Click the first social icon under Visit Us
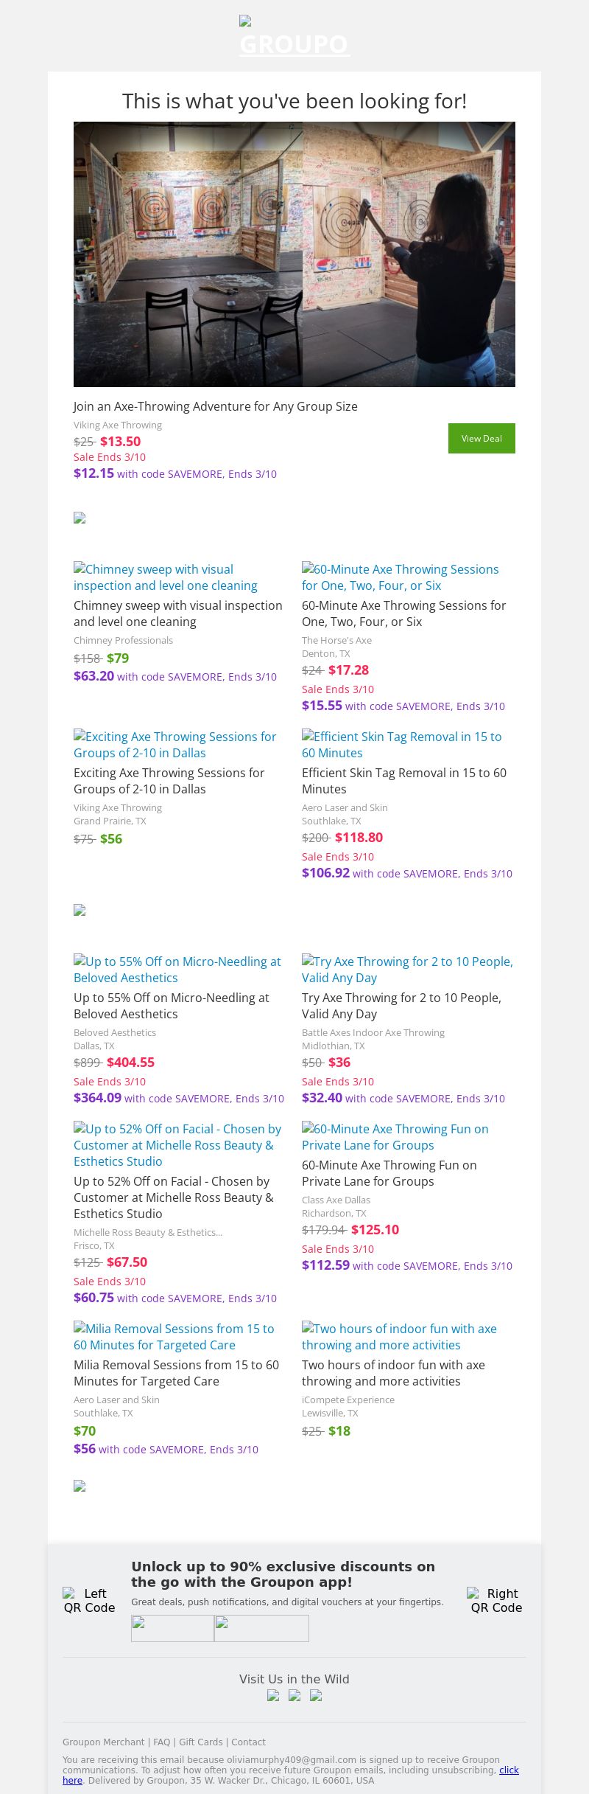 (273, 1695)
